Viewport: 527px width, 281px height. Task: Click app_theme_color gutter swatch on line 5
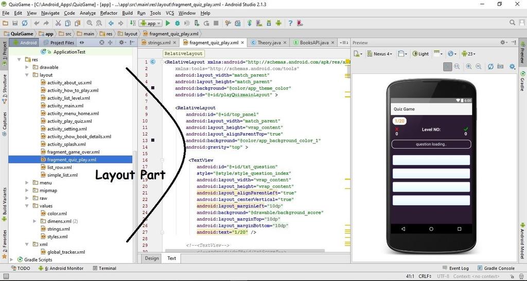tap(152, 88)
